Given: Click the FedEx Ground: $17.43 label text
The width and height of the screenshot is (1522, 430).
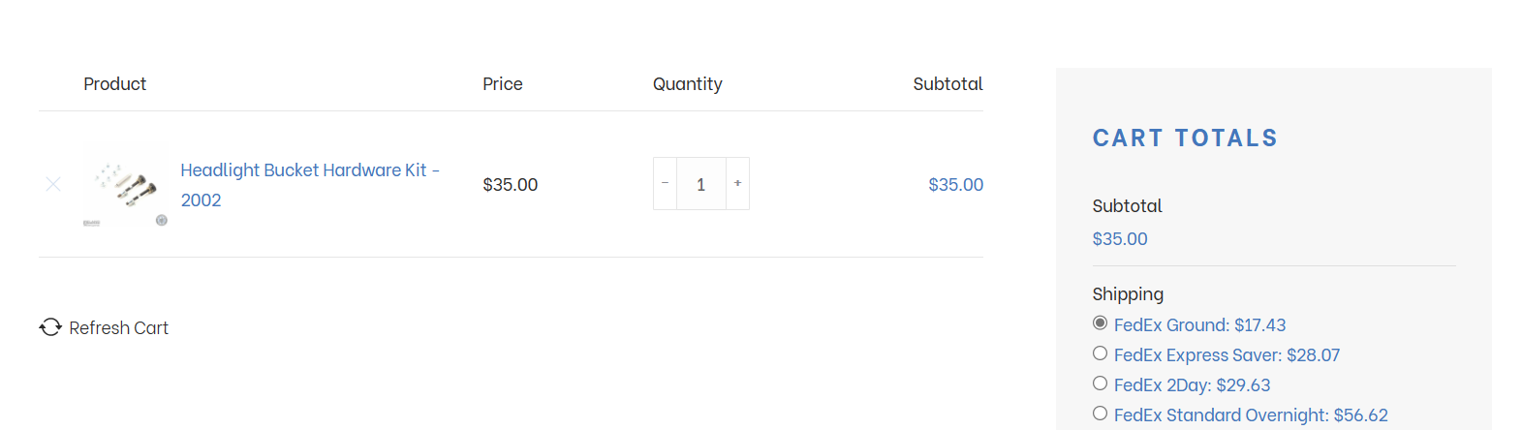Looking at the screenshot, I should 1199,325.
